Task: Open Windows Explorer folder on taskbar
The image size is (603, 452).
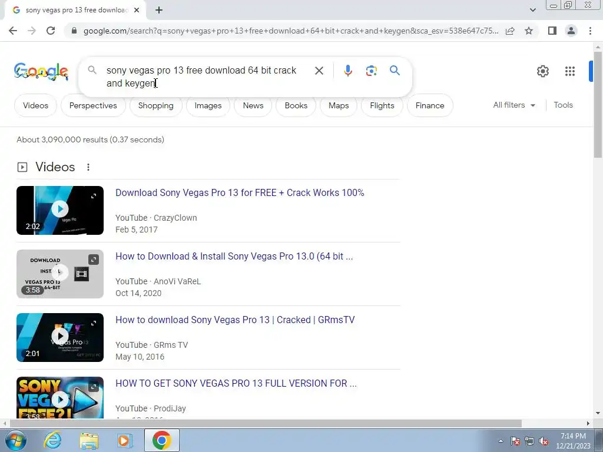Action: (89, 440)
